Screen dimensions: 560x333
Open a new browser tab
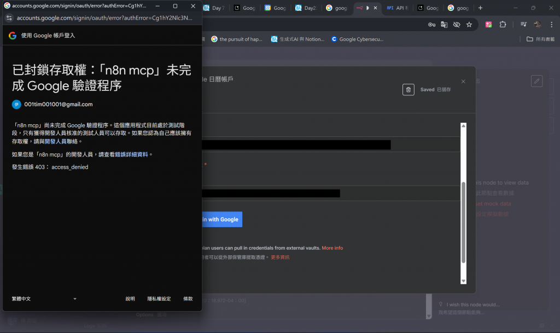480,8
